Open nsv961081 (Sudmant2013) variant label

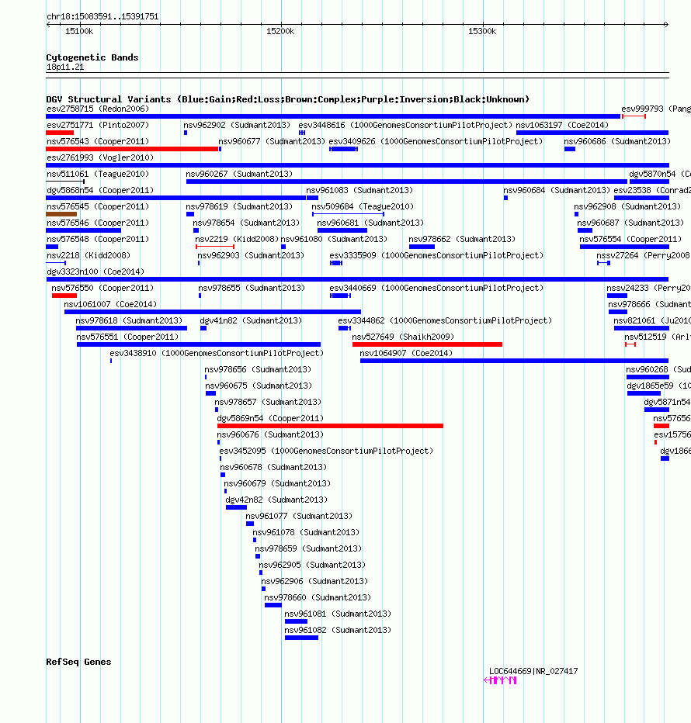click(338, 614)
